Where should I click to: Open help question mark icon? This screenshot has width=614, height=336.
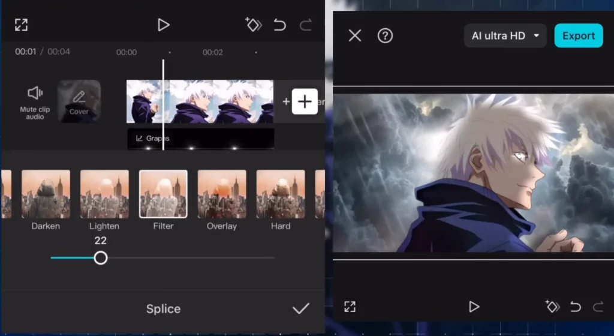[x=385, y=35]
